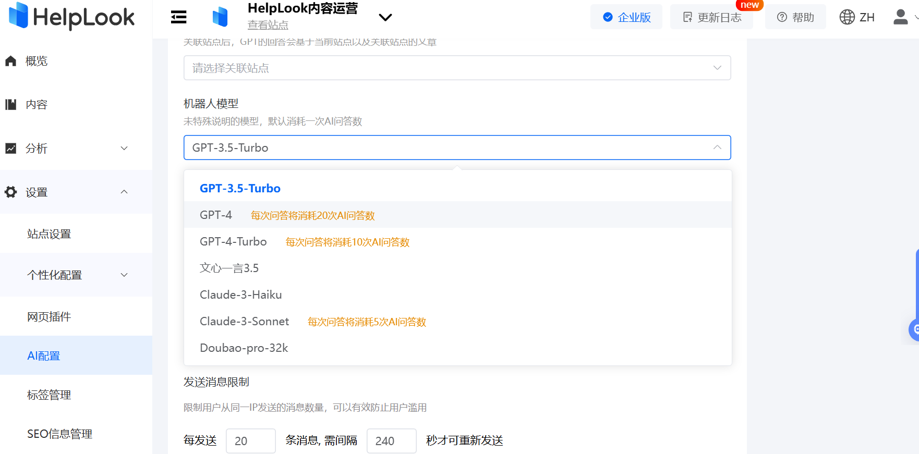The height and width of the screenshot is (454, 919).
Task: Choose the Doubao-pro-32k model option
Action: pos(457,348)
